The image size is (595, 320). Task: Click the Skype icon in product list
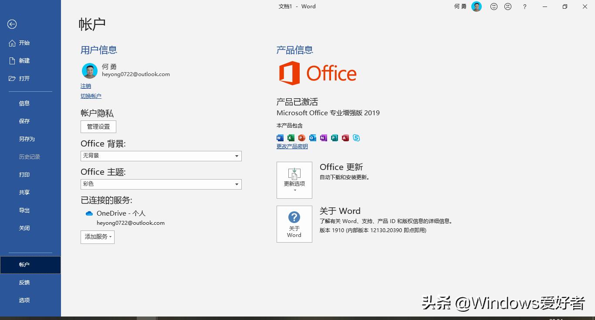[x=356, y=138]
